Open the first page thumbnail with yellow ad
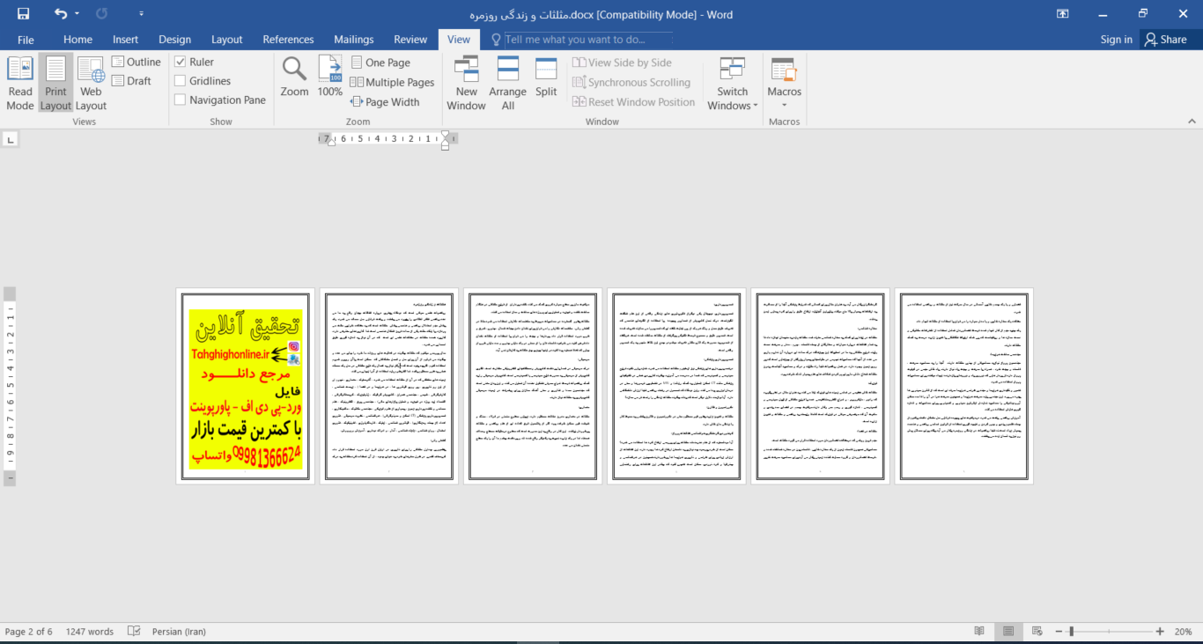The height and width of the screenshot is (644, 1203). click(245, 386)
